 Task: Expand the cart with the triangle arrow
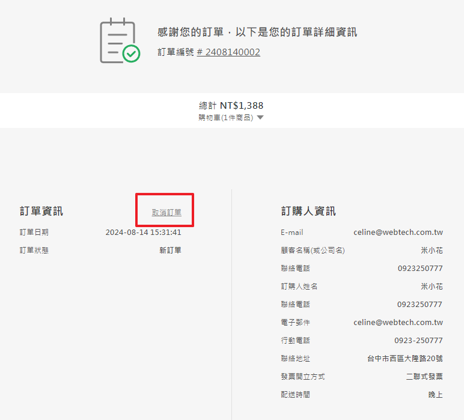click(260, 118)
